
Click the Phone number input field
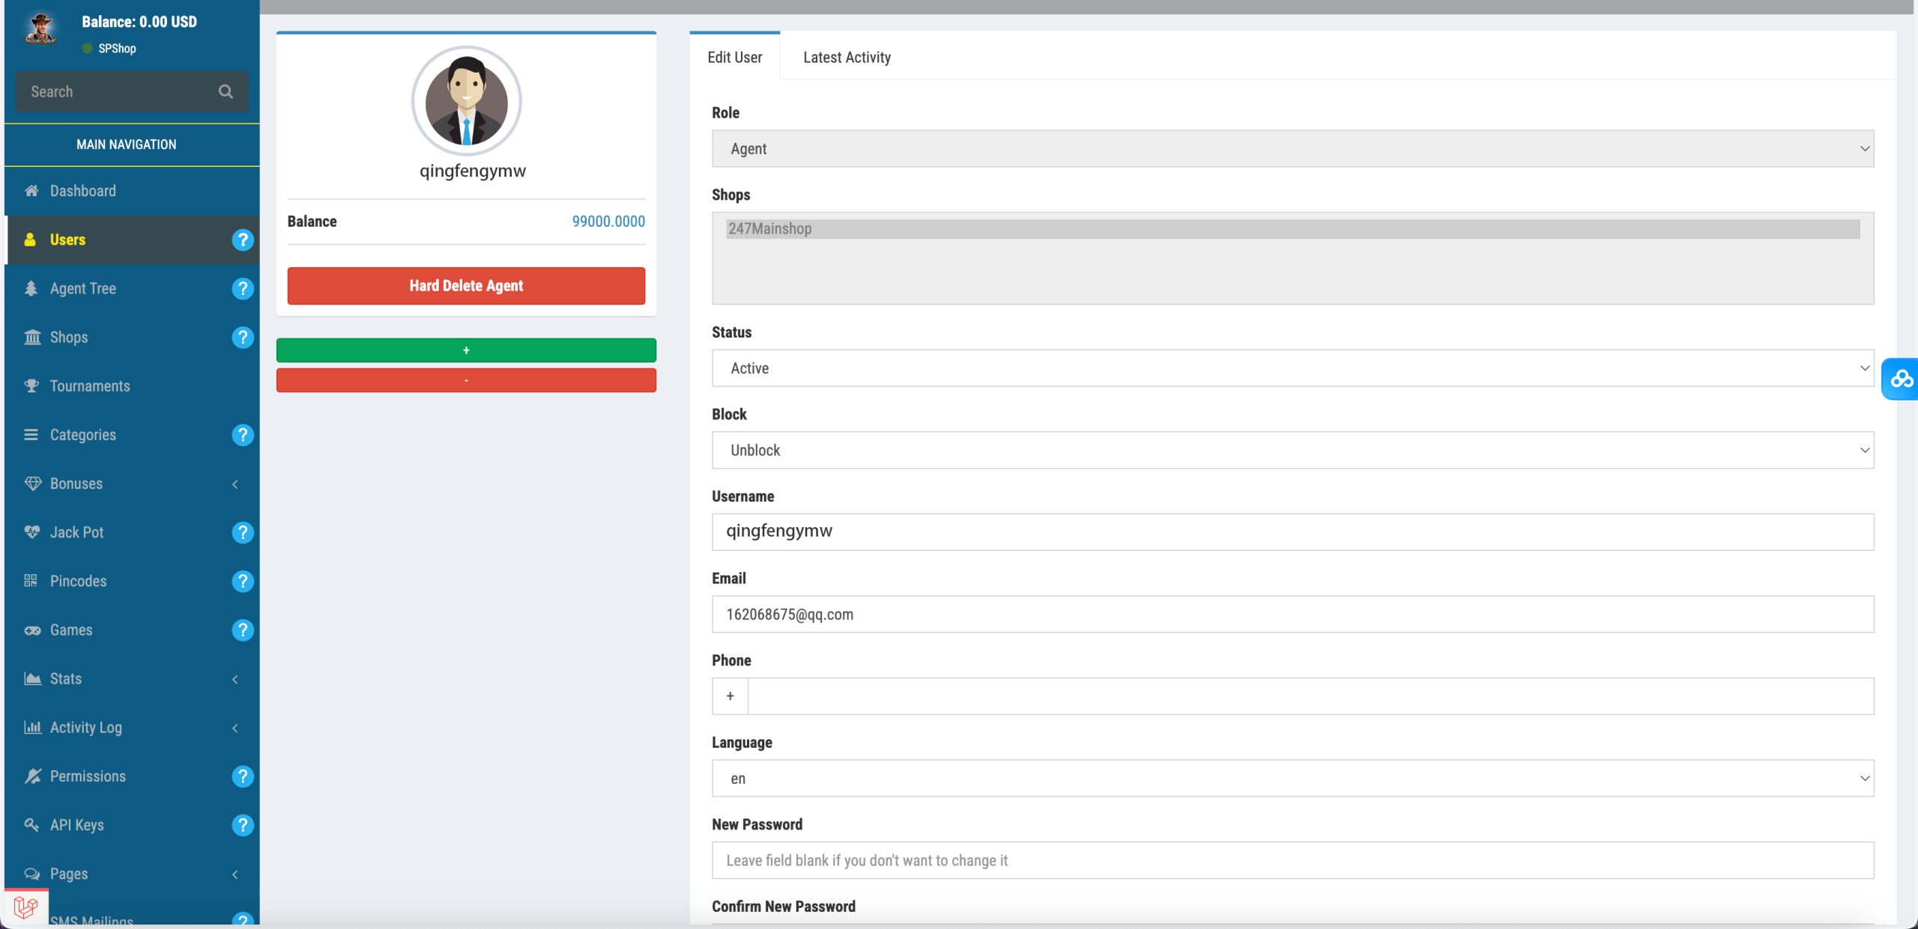[x=1310, y=696]
